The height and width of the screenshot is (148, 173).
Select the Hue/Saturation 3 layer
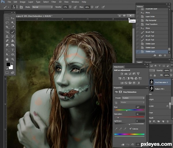[160, 82]
